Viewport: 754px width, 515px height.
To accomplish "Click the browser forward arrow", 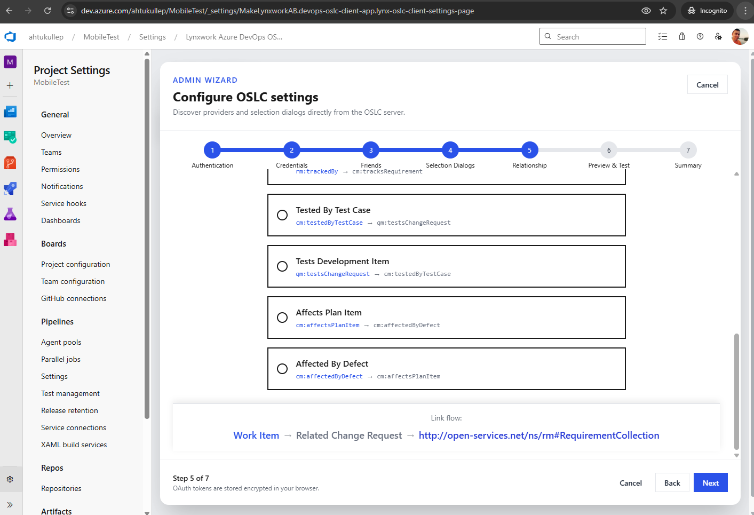I will (28, 11).
